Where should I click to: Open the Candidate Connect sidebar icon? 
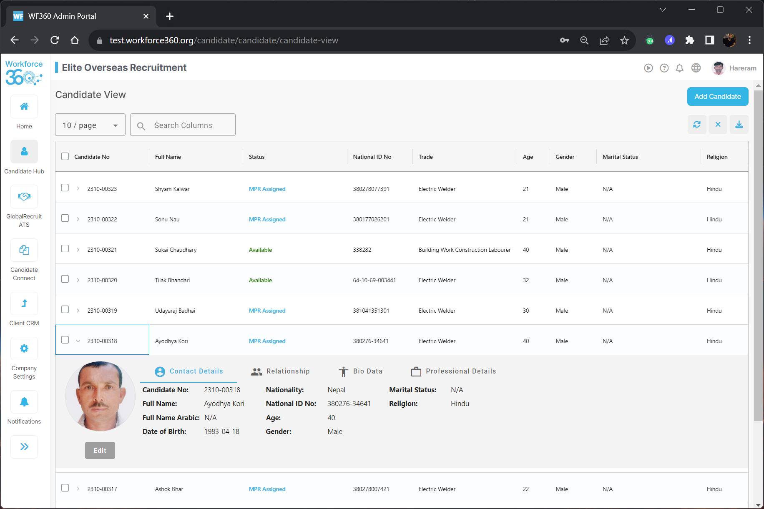click(24, 250)
